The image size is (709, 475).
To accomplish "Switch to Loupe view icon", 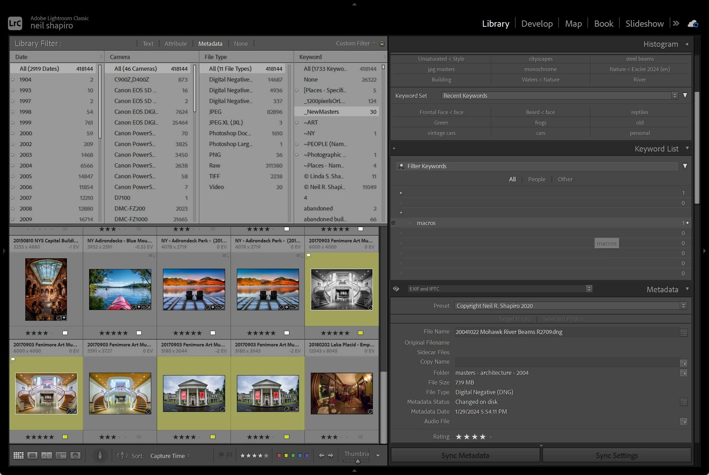I will [x=33, y=456].
